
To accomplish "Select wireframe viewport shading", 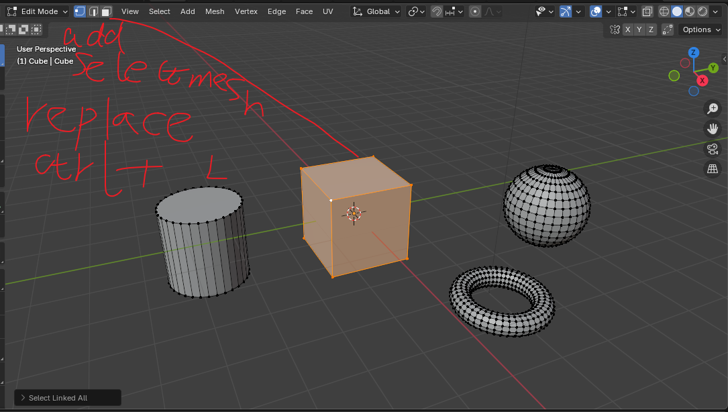I will coord(664,11).
